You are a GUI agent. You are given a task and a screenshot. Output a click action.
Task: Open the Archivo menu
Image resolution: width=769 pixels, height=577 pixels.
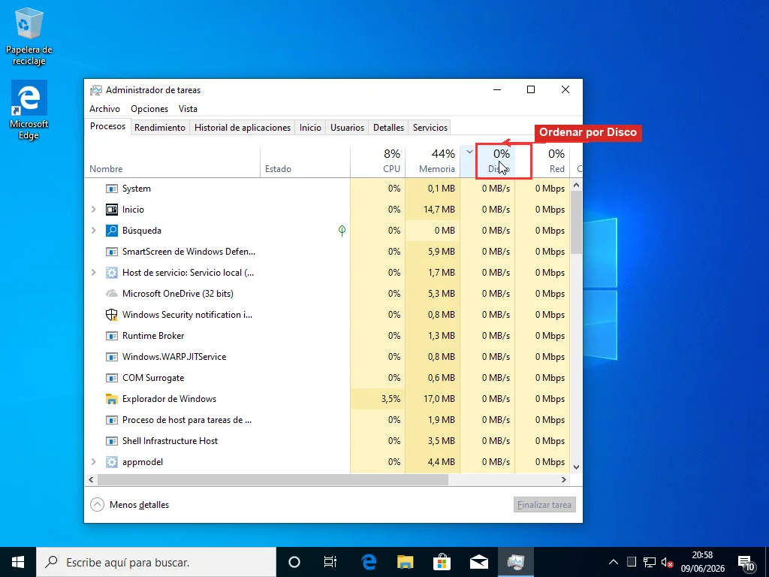pos(104,109)
